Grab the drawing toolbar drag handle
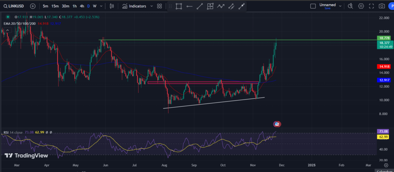Screen dimensions: 394x172 click(x=170, y=6)
